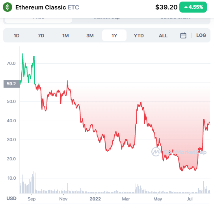The image size is (214, 204).
Task: Open the calendar date range picker
Action: [183, 35]
